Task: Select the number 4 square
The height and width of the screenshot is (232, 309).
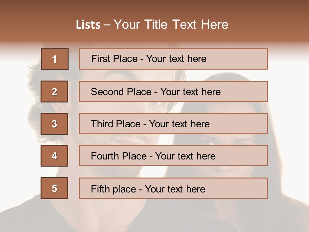Action: pyautogui.click(x=54, y=156)
